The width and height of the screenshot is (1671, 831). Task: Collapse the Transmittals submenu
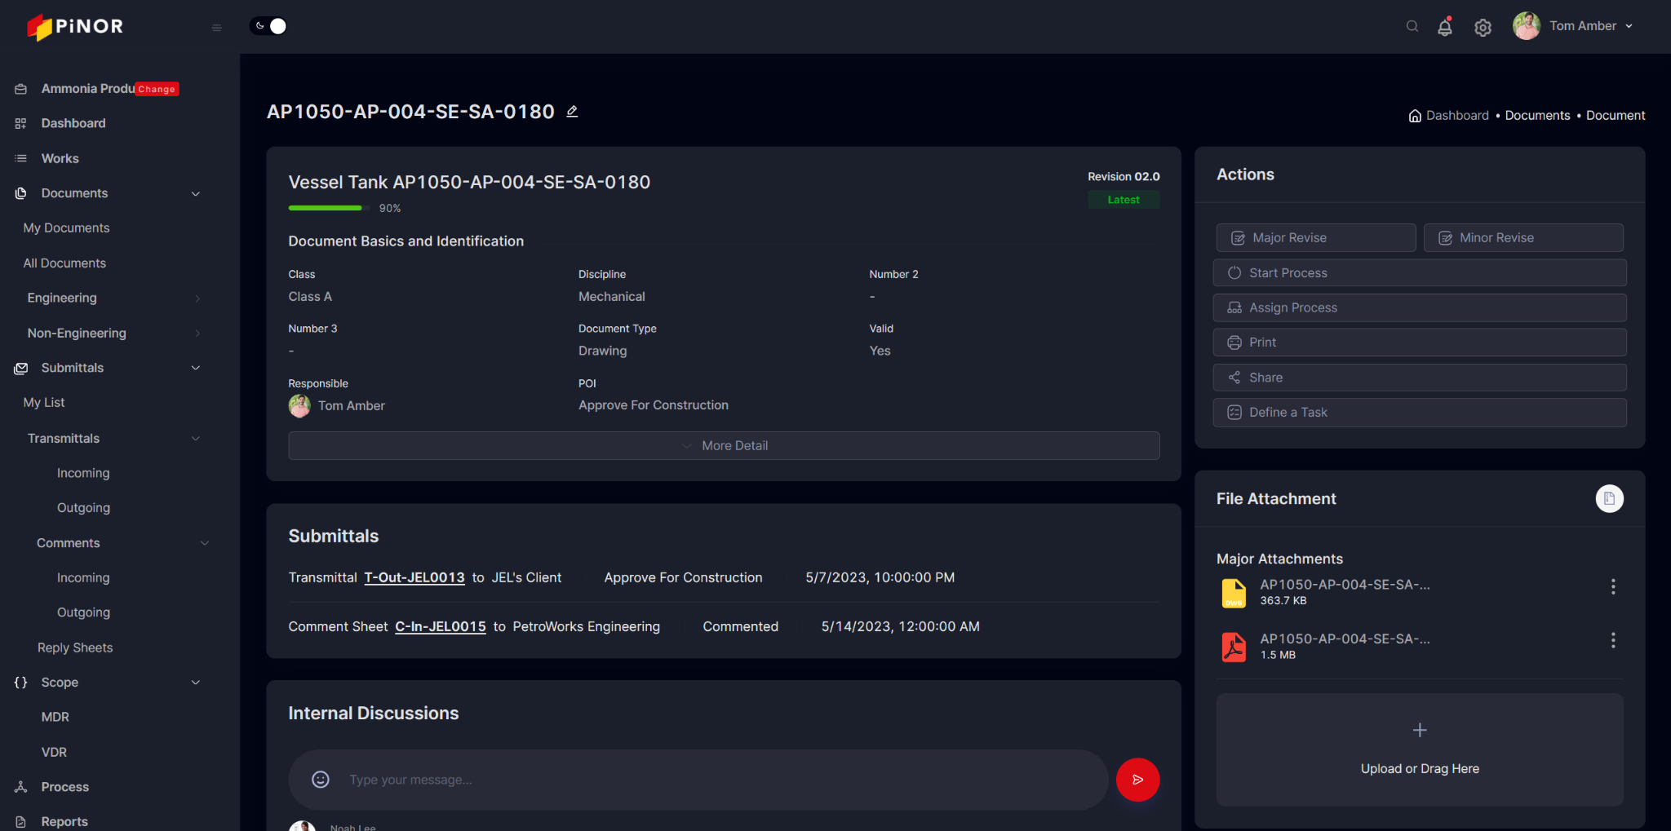[x=196, y=439]
